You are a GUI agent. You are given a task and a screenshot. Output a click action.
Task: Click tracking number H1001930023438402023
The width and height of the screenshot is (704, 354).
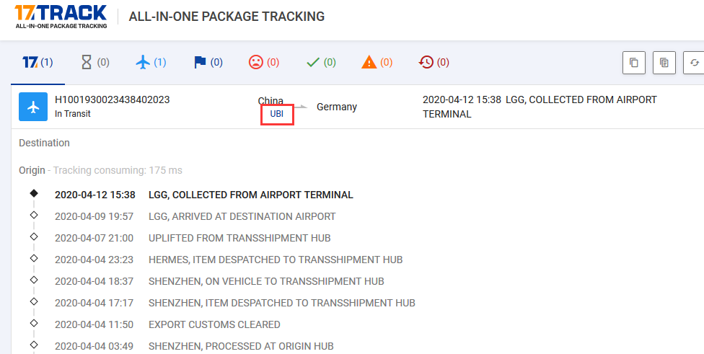(x=113, y=99)
